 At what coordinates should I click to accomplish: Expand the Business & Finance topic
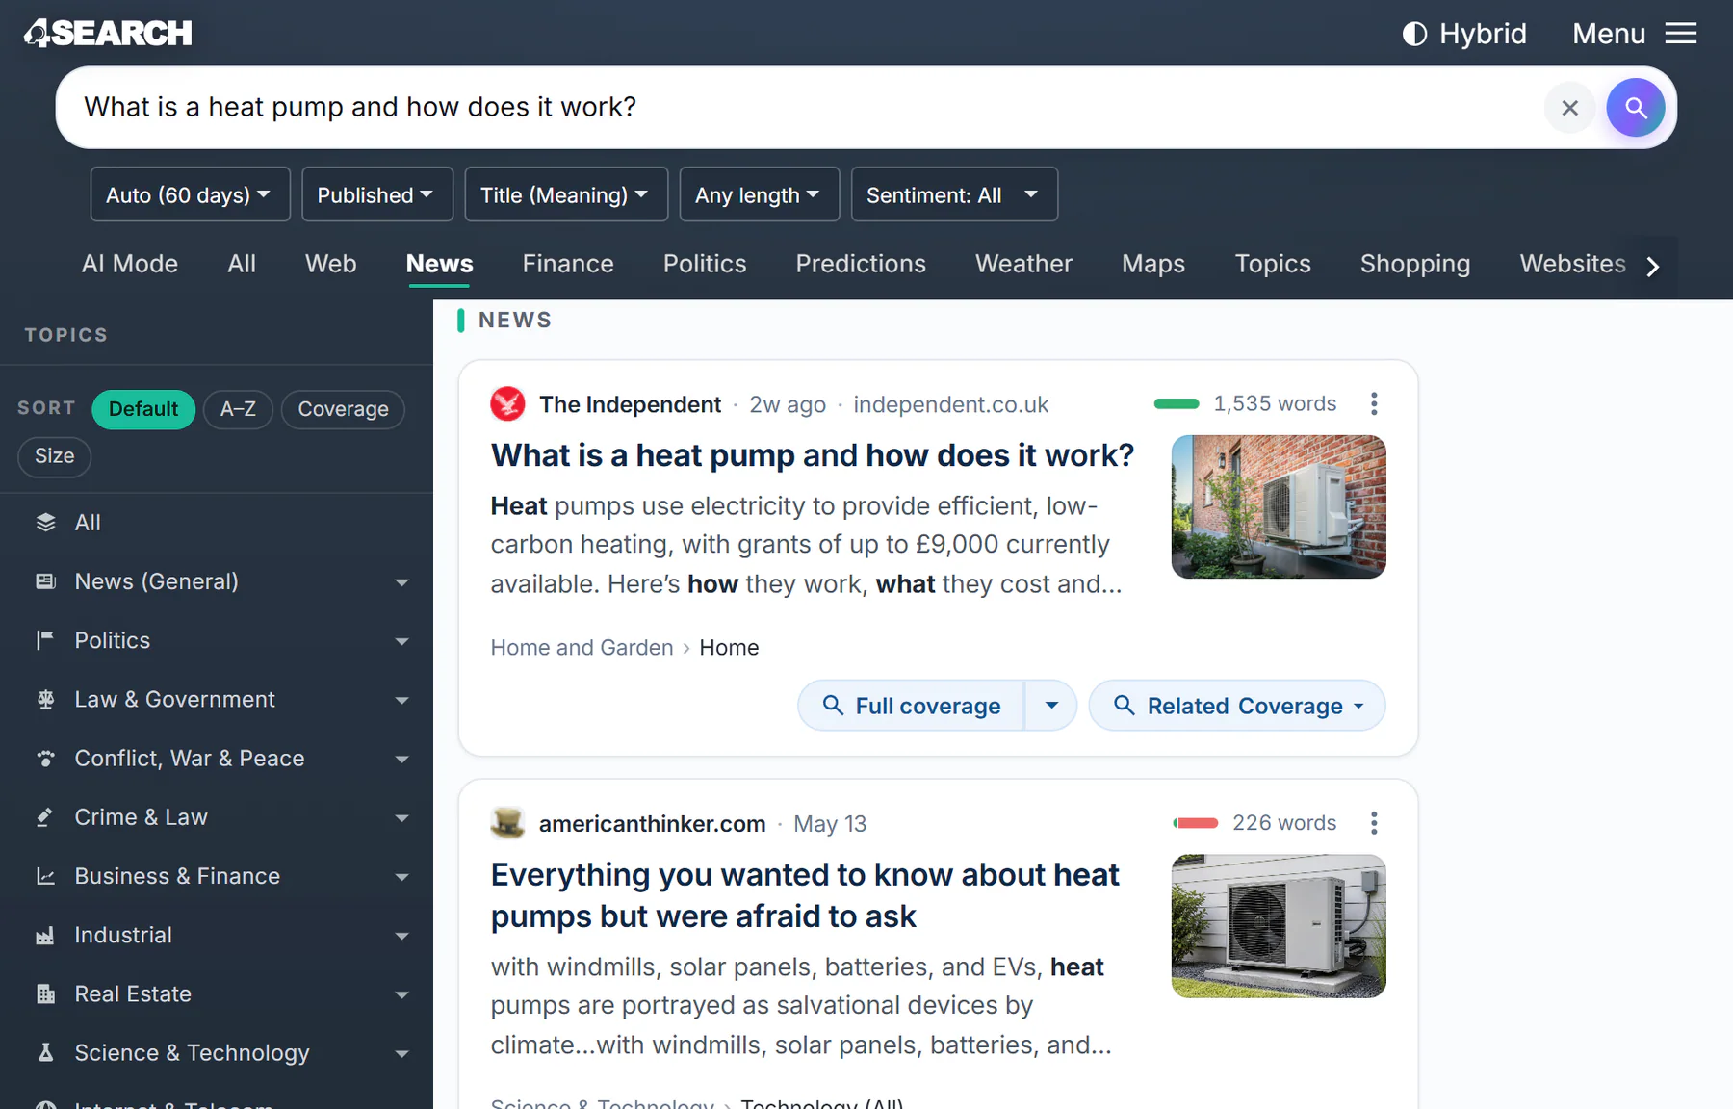pos(401,877)
